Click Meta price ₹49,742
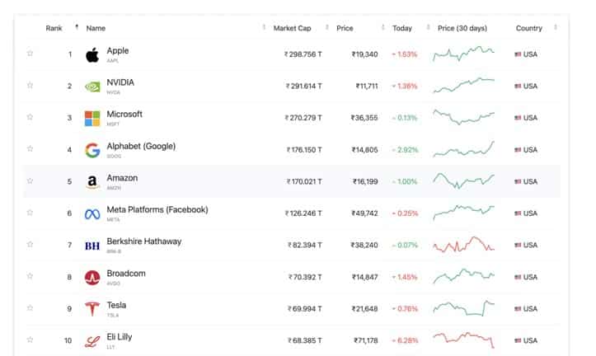Screen dimensions: 596x356 coord(364,213)
